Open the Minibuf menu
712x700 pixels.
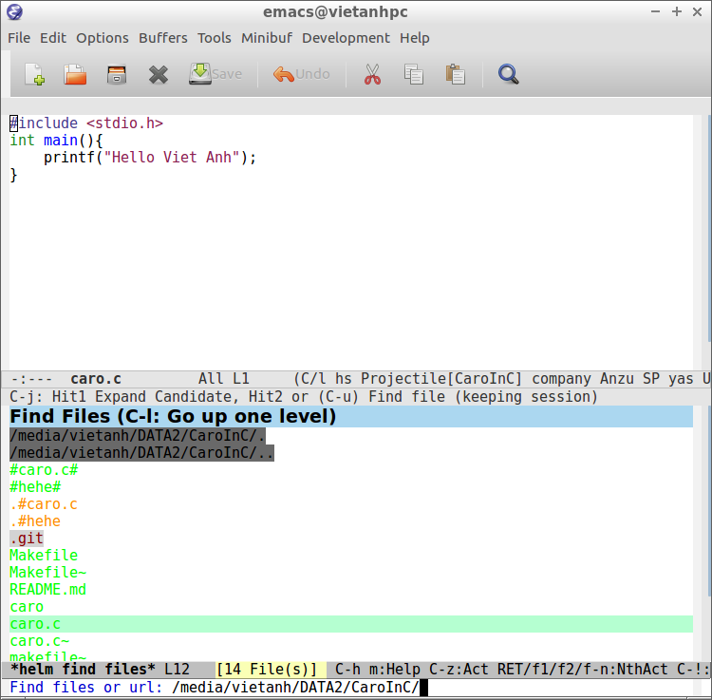click(267, 38)
